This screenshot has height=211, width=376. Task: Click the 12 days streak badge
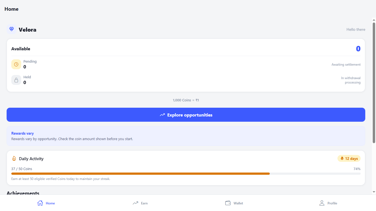pyautogui.click(x=349, y=159)
